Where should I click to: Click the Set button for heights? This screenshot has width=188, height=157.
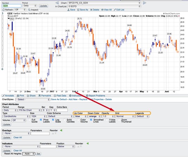point(38,154)
